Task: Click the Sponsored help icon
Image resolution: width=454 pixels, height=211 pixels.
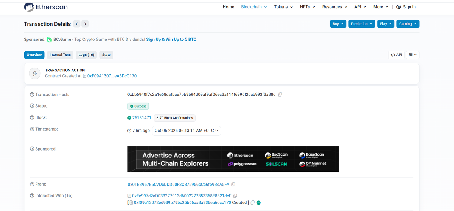Action: 32,149
